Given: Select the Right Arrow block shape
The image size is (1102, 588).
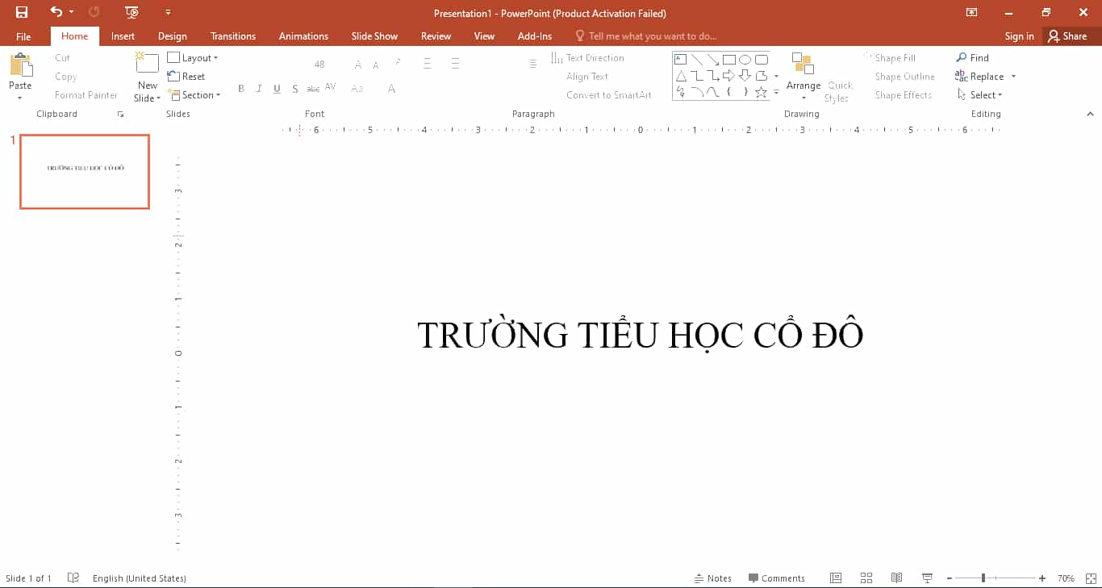Looking at the screenshot, I should pyautogui.click(x=728, y=76).
